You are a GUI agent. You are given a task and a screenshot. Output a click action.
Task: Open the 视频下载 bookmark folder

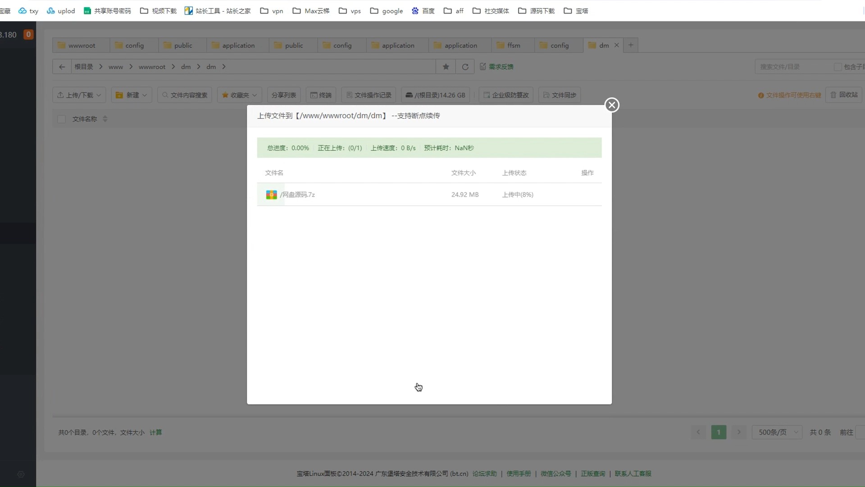point(158,11)
